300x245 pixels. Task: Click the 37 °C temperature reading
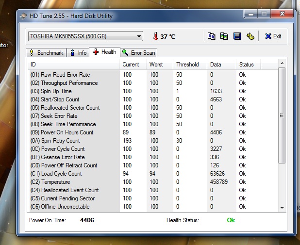[x=168, y=36]
